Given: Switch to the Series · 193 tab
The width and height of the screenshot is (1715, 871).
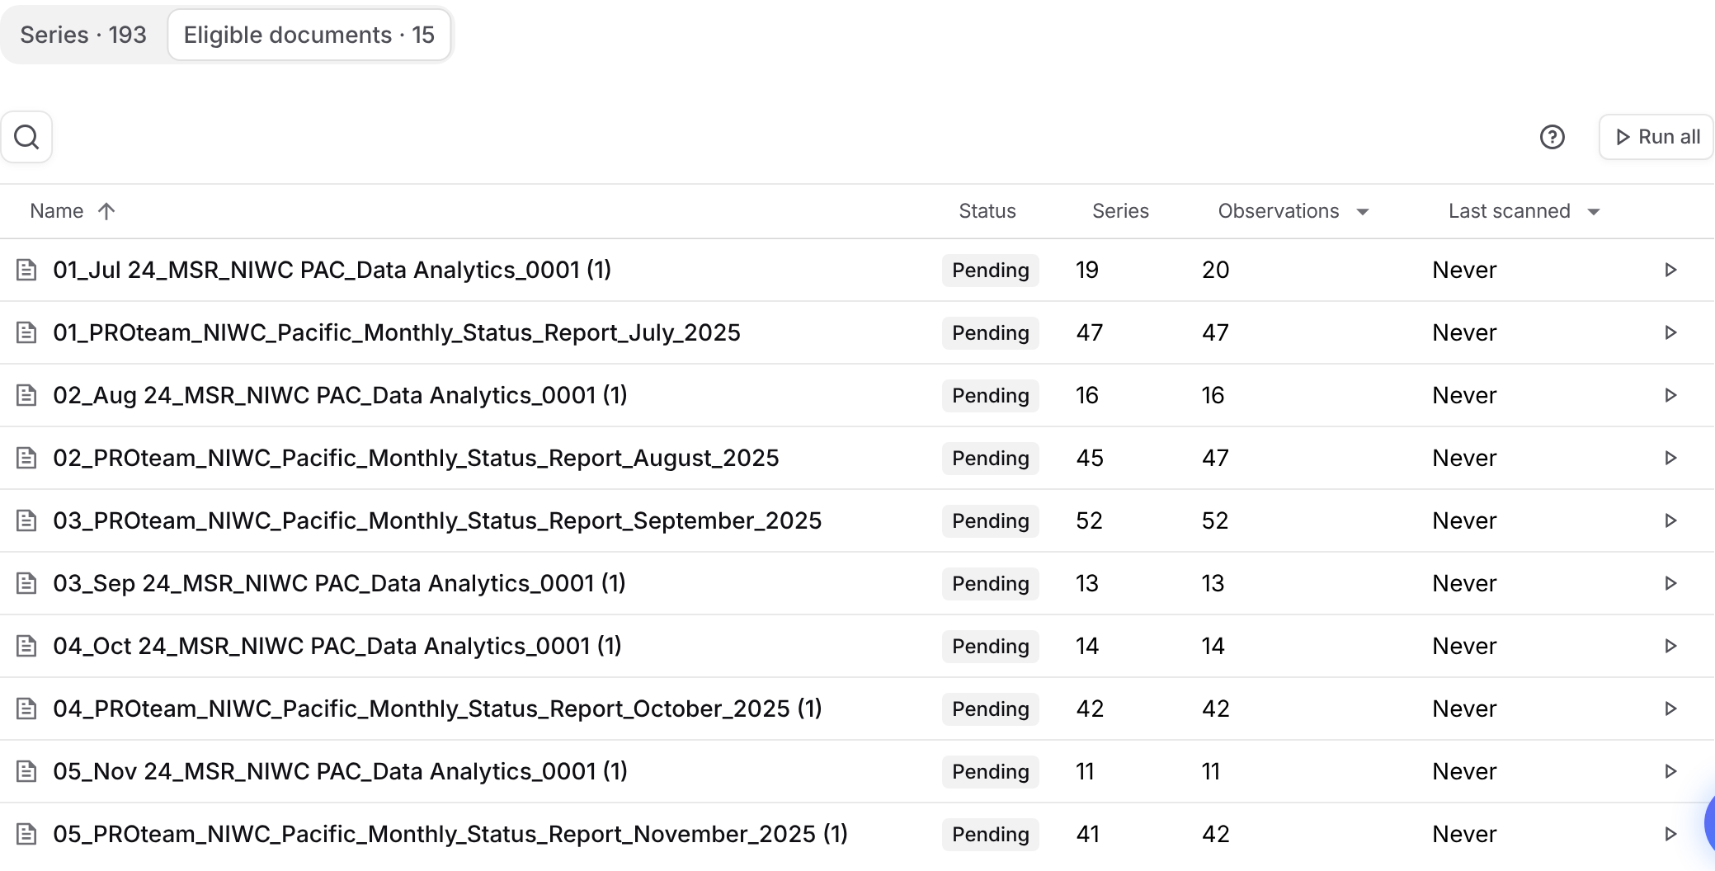Looking at the screenshot, I should pyautogui.click(x=83, y=35).
